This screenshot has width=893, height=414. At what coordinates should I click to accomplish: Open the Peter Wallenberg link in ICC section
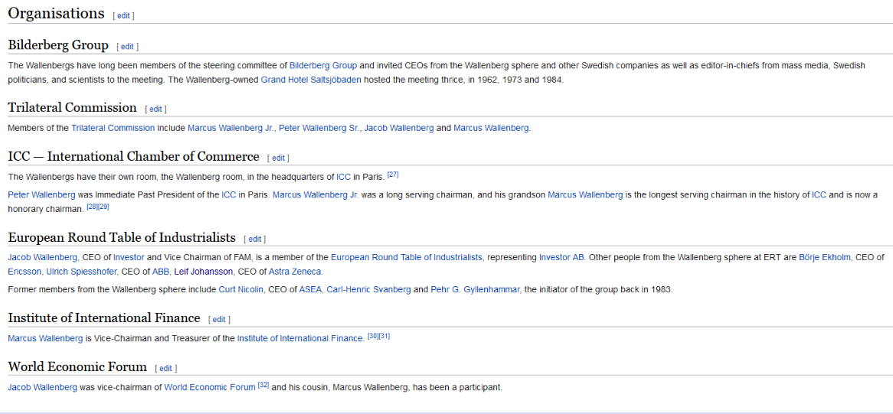click(x=41, y=195)
